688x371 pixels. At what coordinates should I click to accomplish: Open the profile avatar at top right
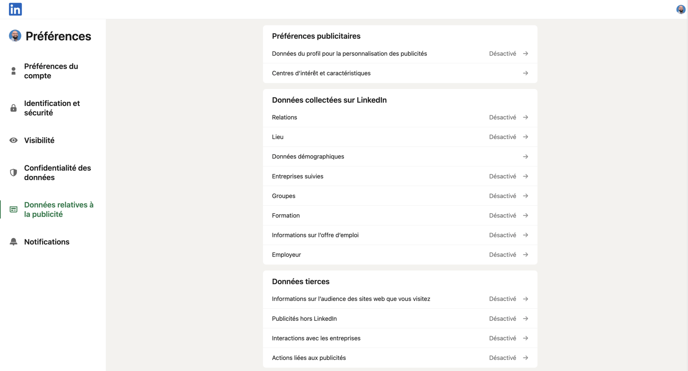(681, 9)
